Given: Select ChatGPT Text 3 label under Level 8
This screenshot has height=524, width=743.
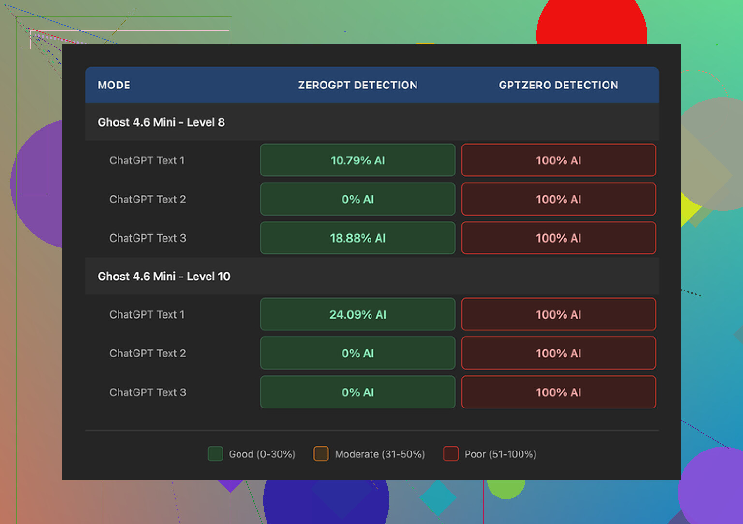Looking at the screenshot, I should pyautogui.click(x=148, y=238).
